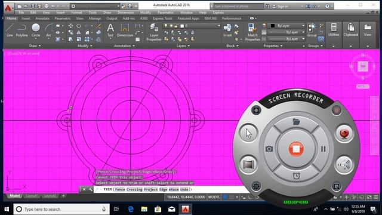Stop recording in Screen Recorder

(296, 149)
